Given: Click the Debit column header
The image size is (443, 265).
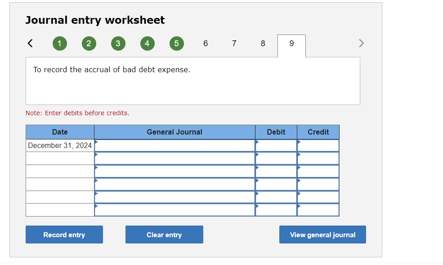Looking at the screenshot, I should coord(276,132).
